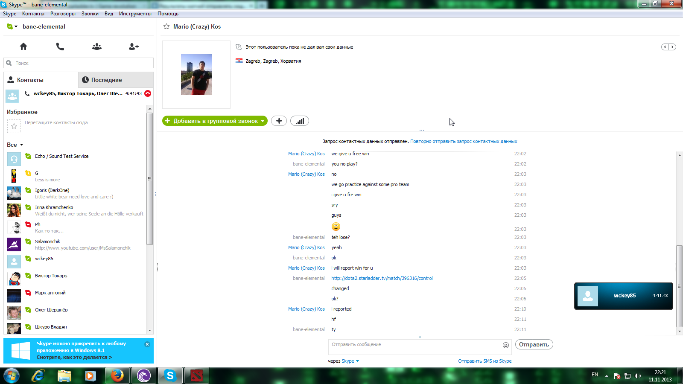Click the EN language indicator
683x384 pixels.
click(x=595, y=375)
